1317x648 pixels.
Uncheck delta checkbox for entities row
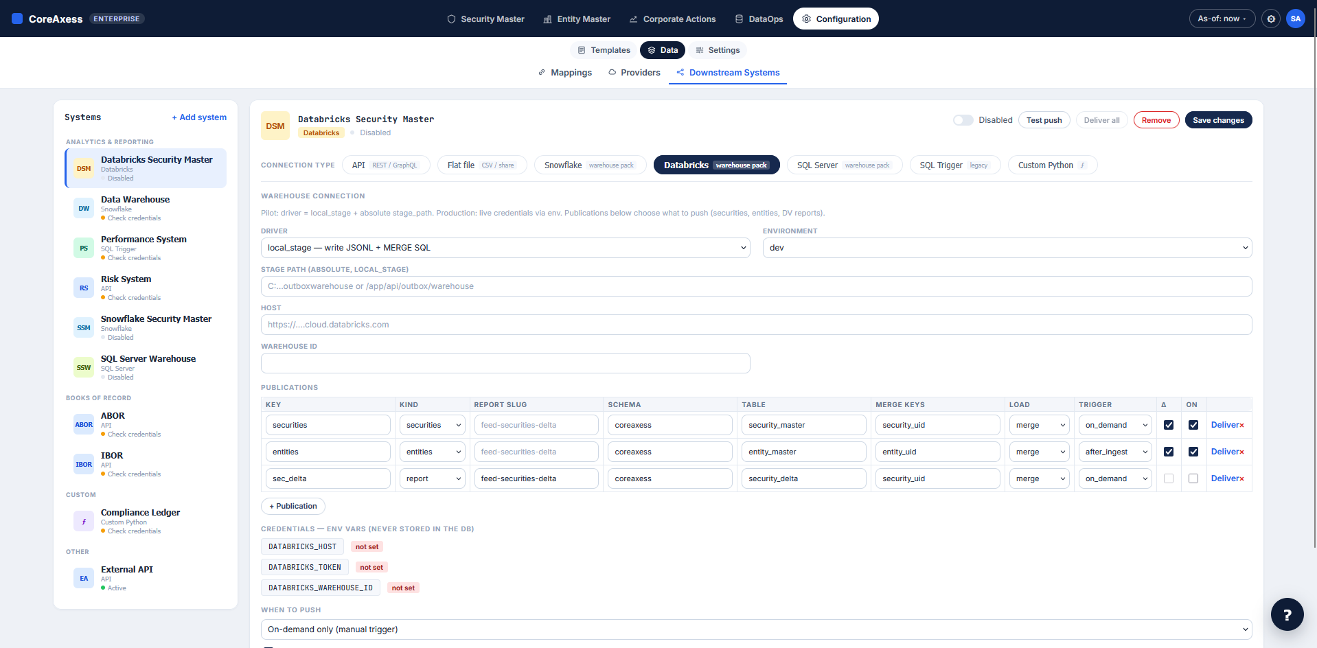[1169, 452]
